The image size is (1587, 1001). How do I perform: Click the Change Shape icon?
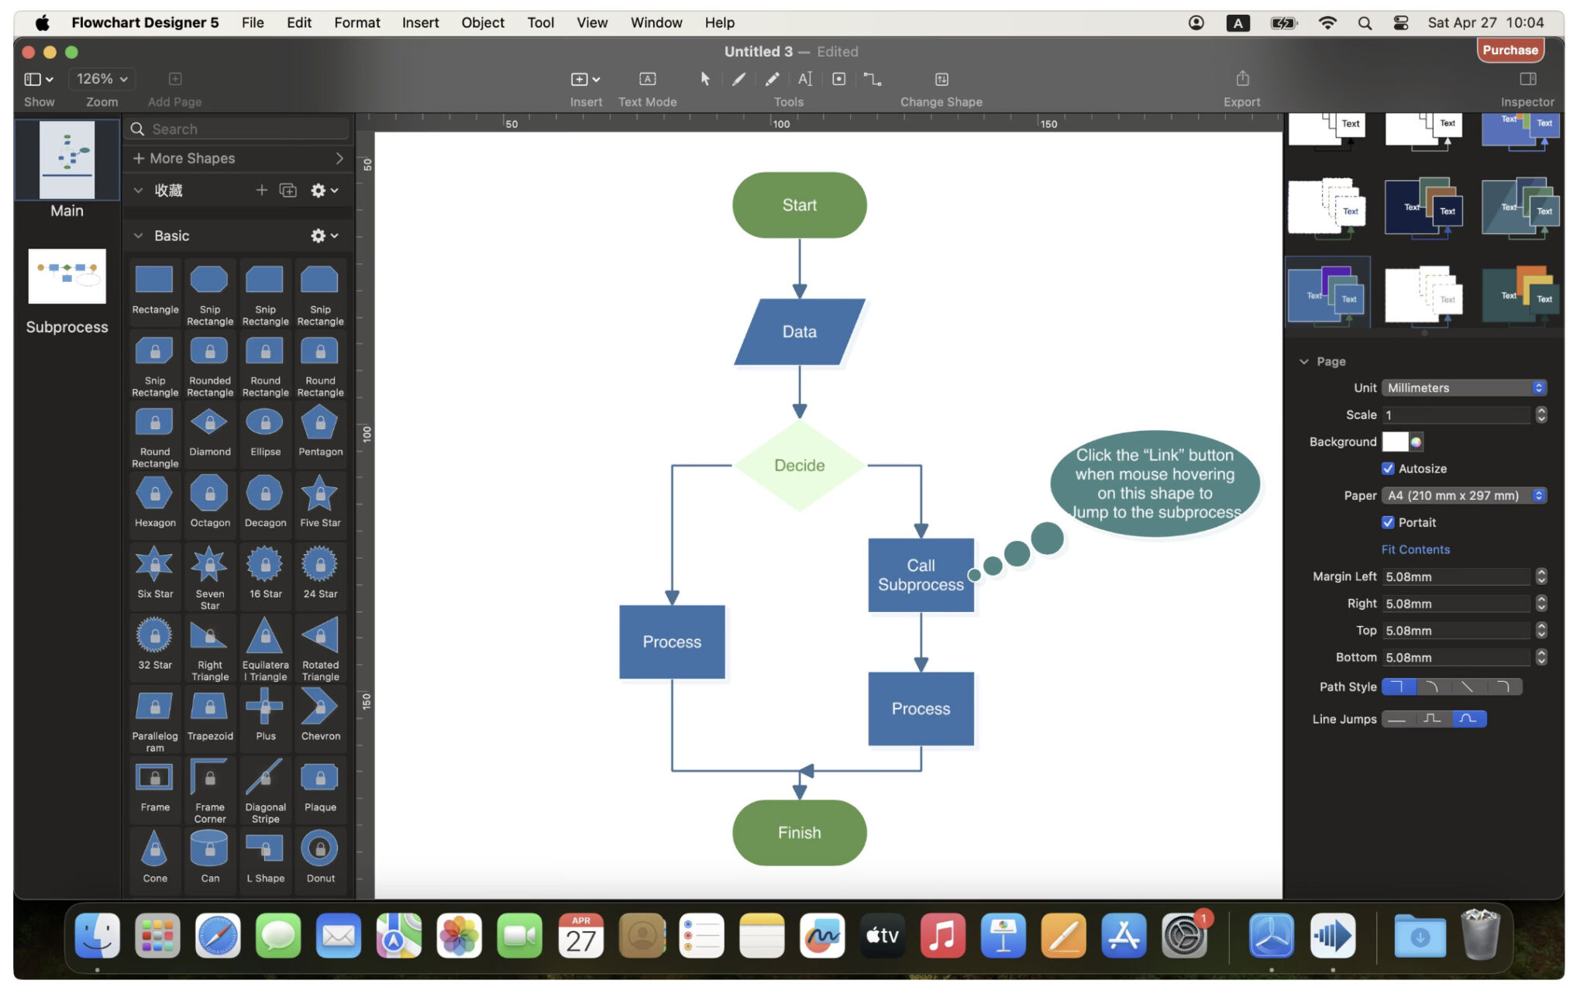942,78
